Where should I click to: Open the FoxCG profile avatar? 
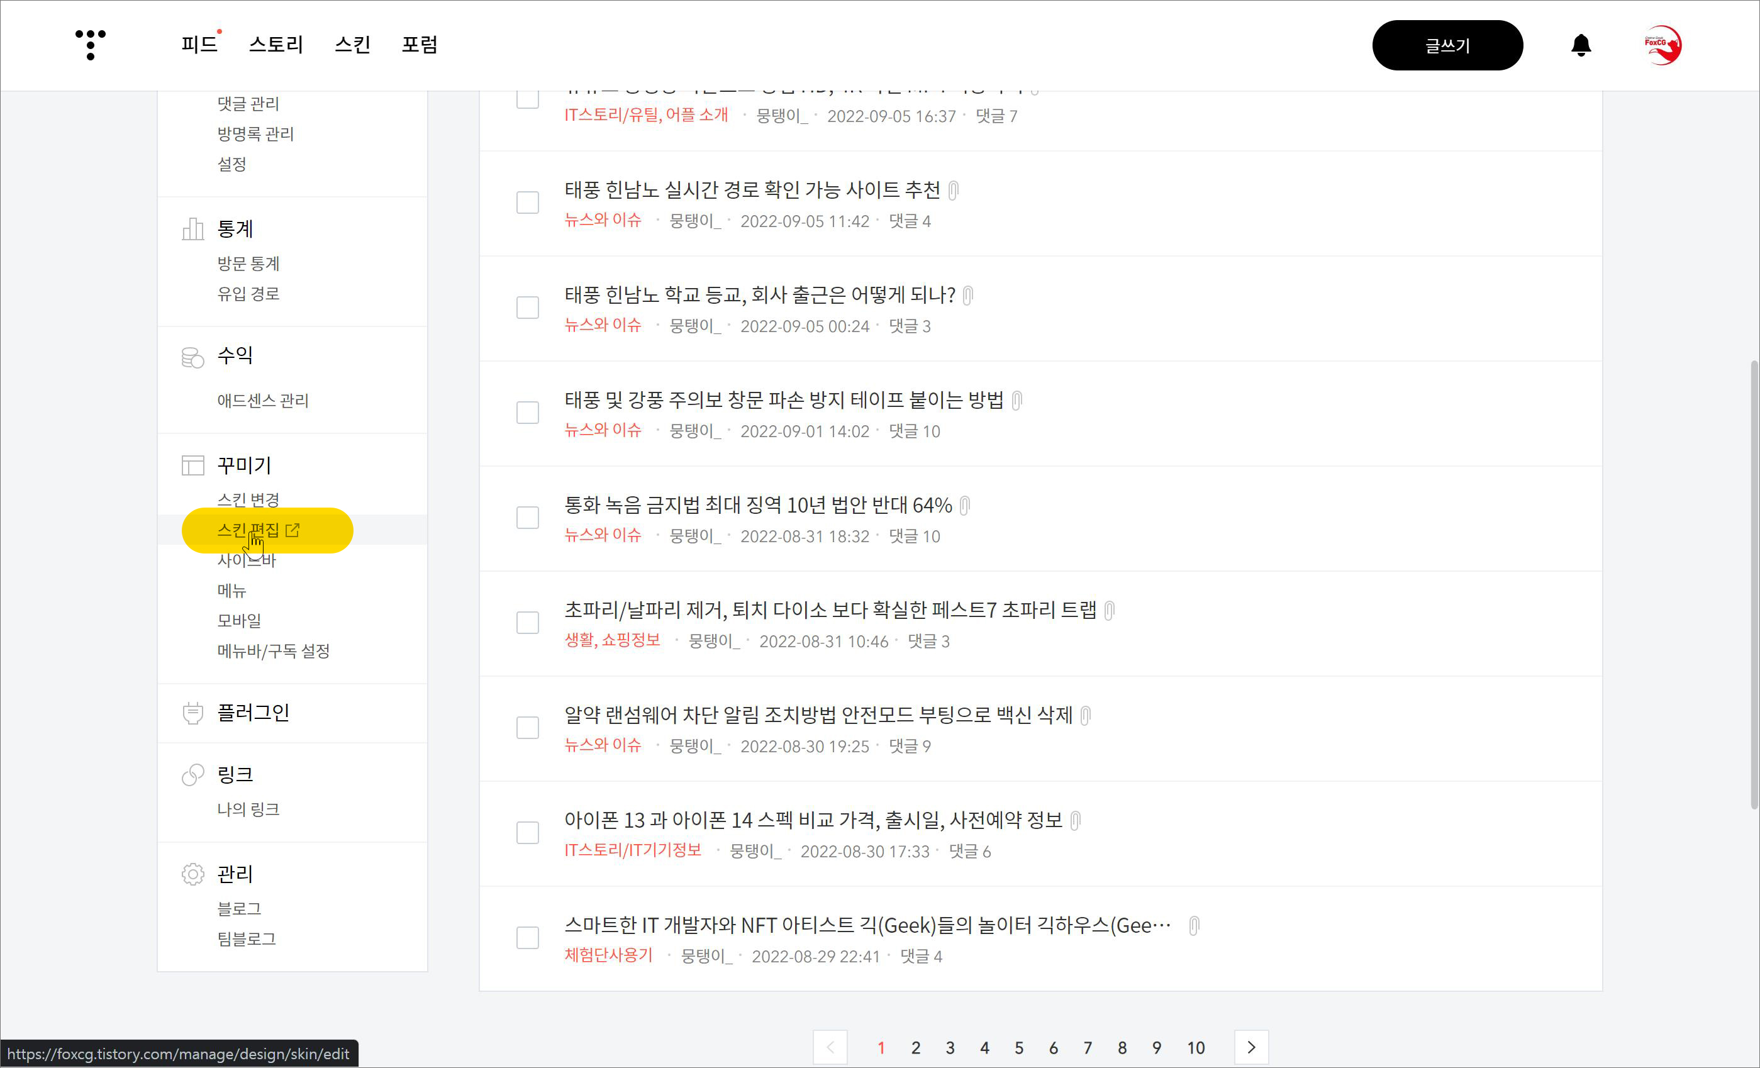(x=1662, y=45)
